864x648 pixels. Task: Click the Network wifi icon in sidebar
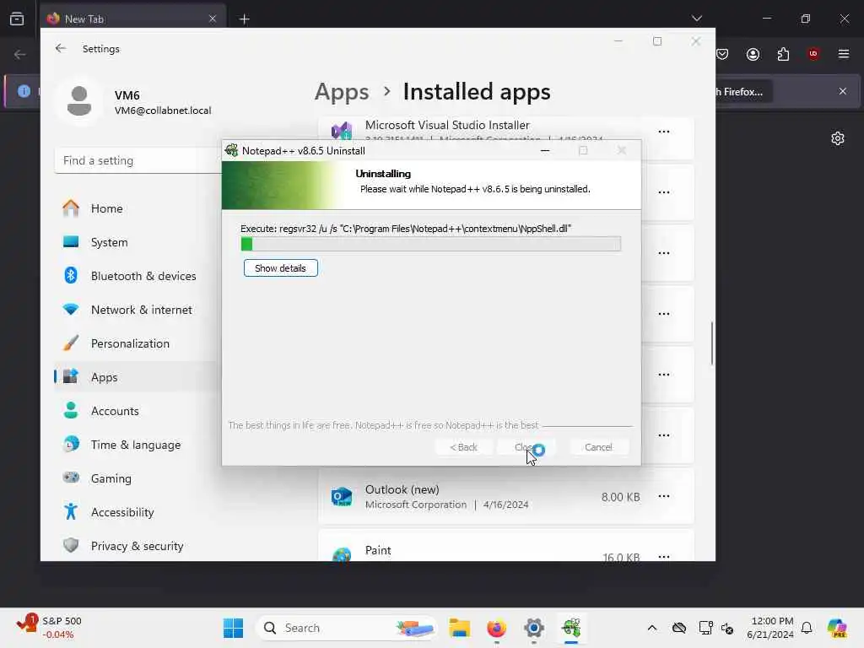[71, 309]
